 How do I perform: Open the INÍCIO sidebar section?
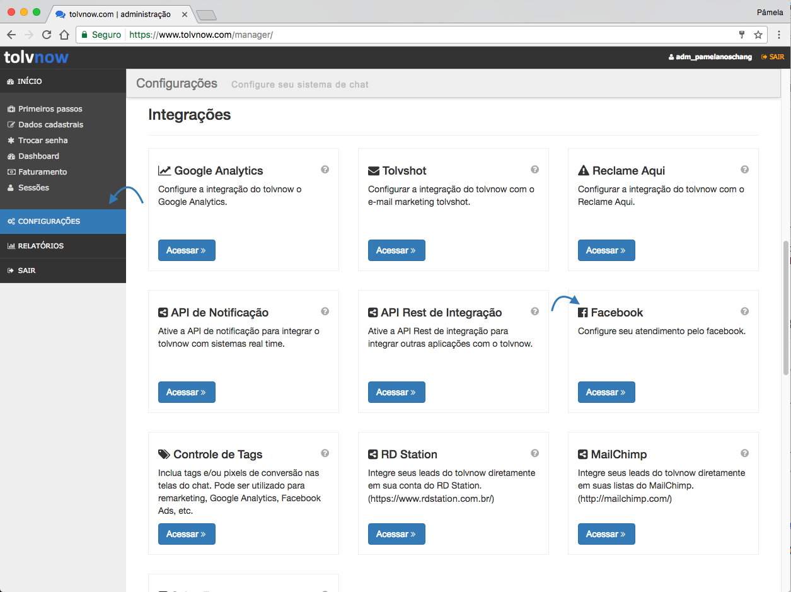pyautogui.click(x=63, y=81)
